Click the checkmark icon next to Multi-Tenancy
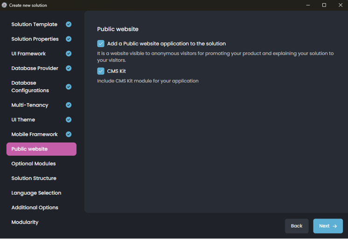This screenshot has width=348, height=239. click(69, 105)
